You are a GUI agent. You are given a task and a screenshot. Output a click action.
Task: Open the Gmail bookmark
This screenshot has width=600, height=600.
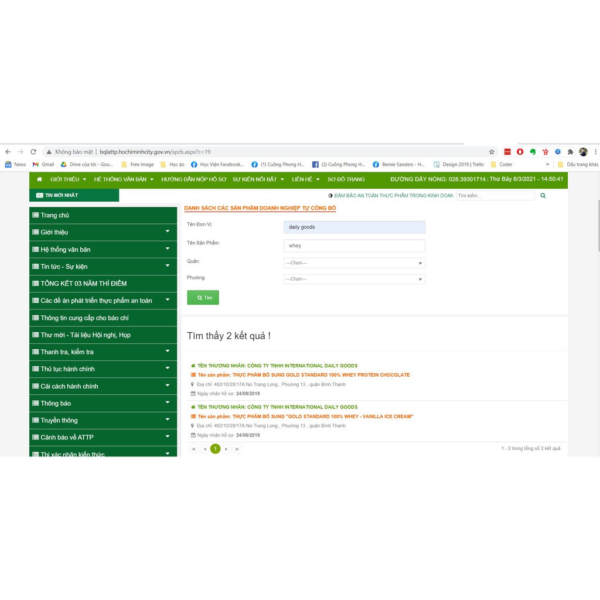point(43,165)
